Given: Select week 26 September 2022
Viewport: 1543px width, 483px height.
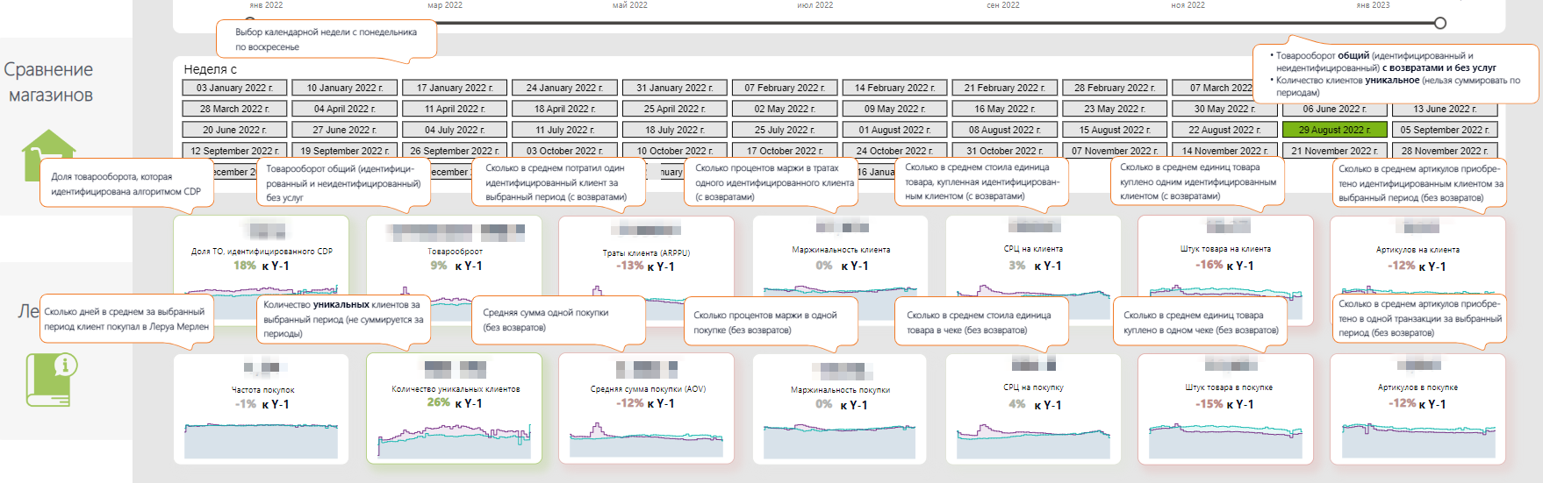Looking at the screenshot, I should coord(455,151).
